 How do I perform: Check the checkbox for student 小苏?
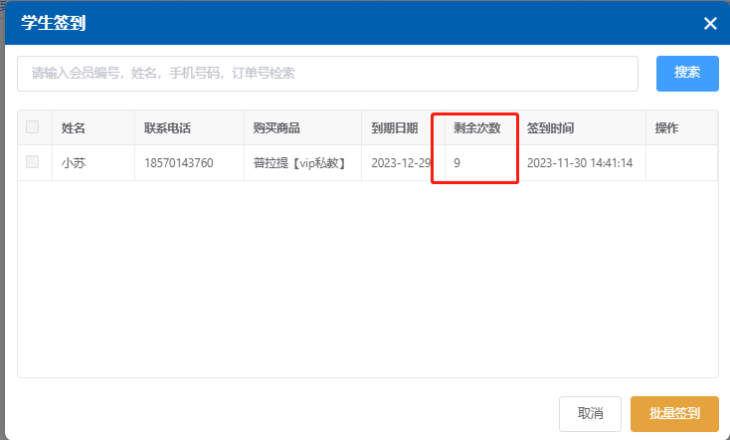33,162
